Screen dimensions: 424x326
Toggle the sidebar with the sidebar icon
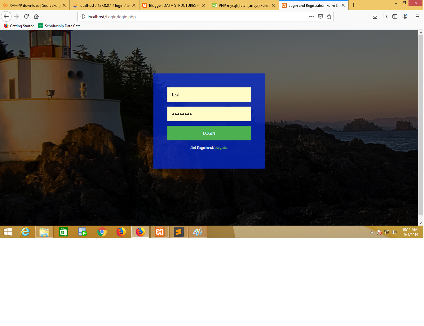[395, 16]
